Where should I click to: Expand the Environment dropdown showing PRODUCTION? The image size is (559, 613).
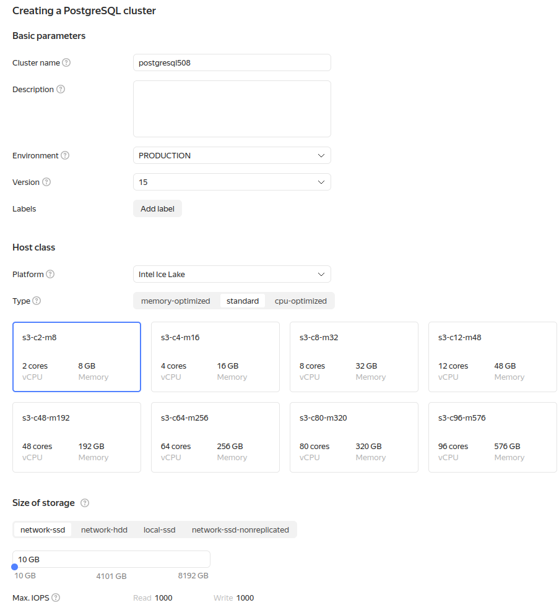[x=232, y=155]
